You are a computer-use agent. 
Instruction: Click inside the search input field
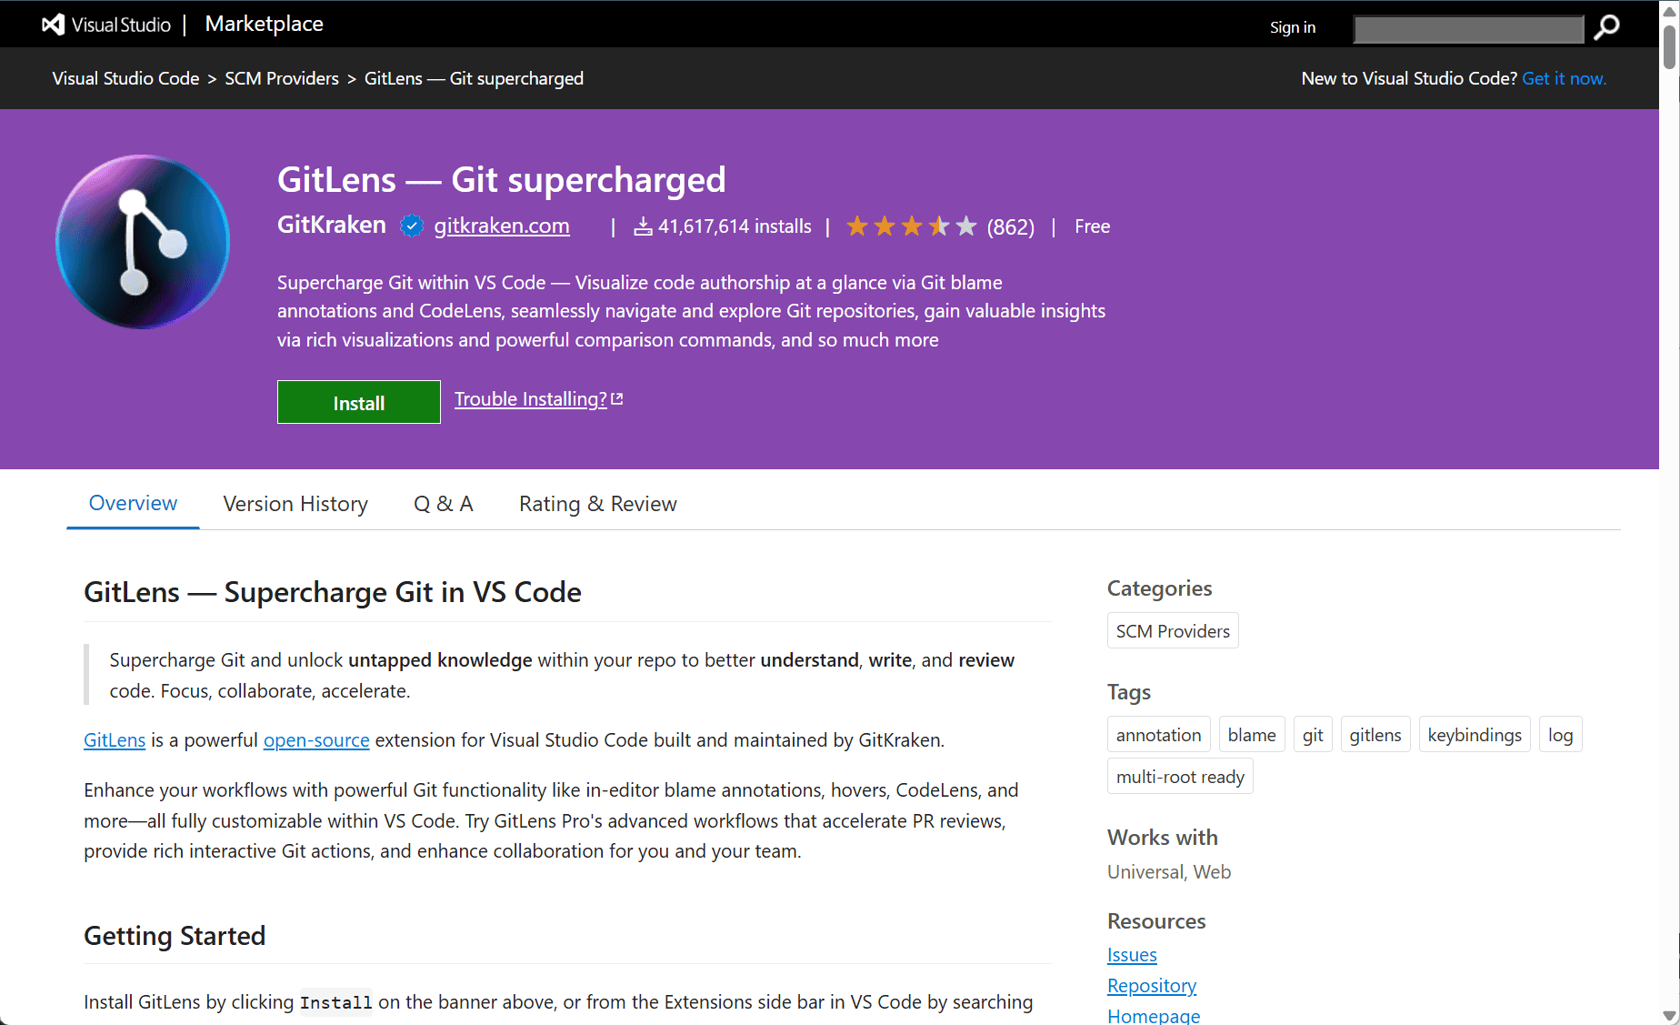1467,28
